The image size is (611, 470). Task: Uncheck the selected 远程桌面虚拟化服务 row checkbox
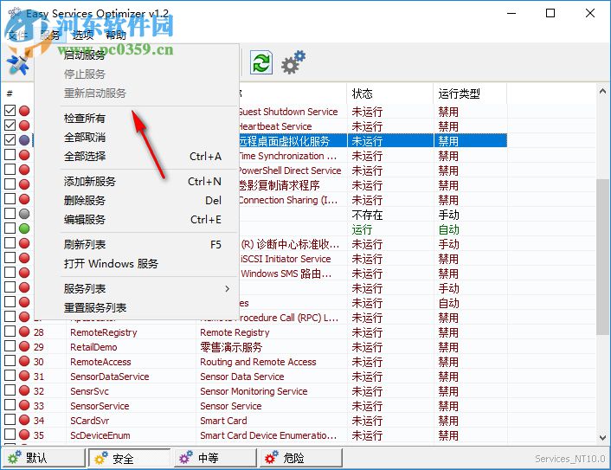coord(10,140)
